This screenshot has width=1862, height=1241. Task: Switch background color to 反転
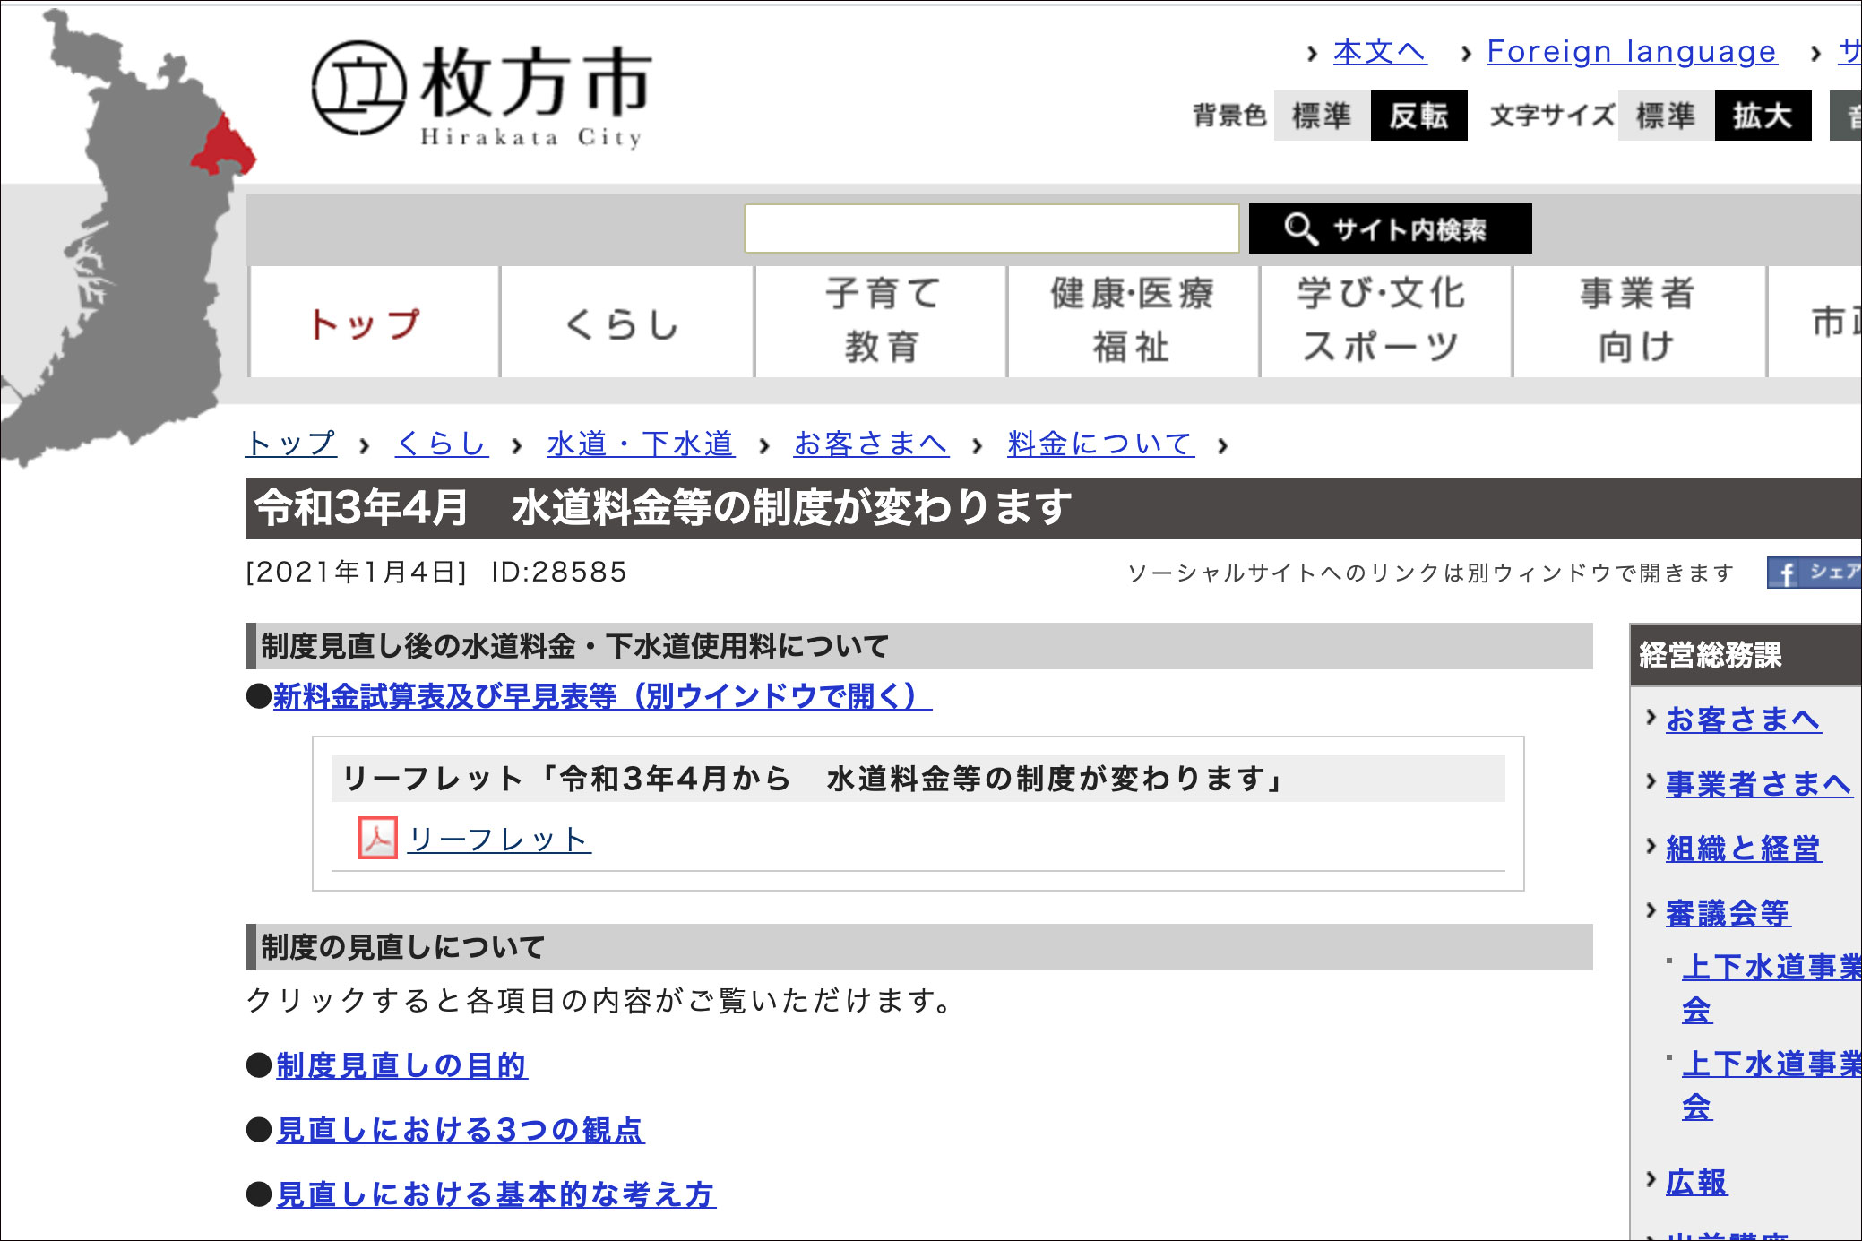(1418, 116)
